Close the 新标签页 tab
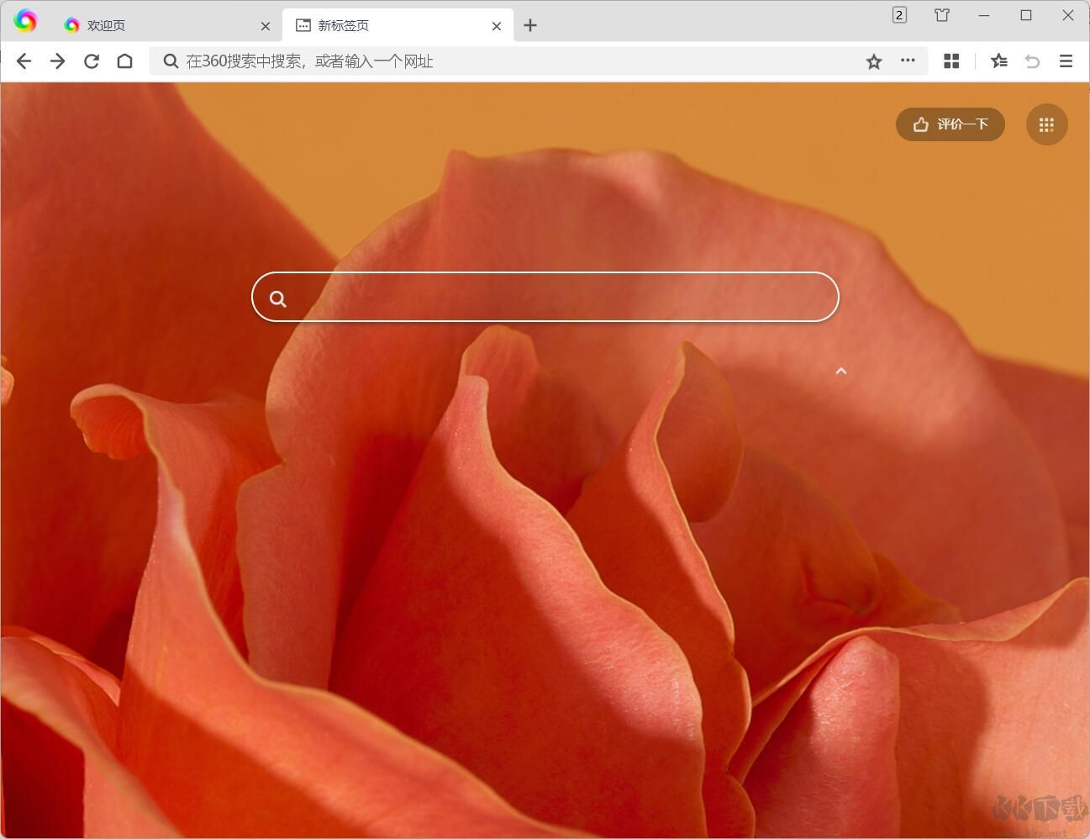This screenshot has width=1090, height=839. point(497,26)
